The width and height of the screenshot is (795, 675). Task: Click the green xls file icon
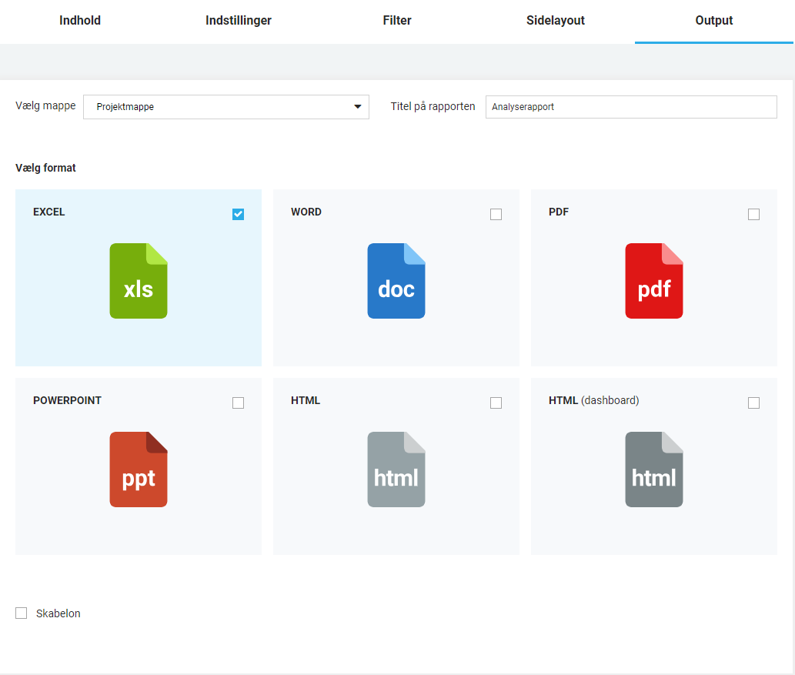tap(139, 281)
